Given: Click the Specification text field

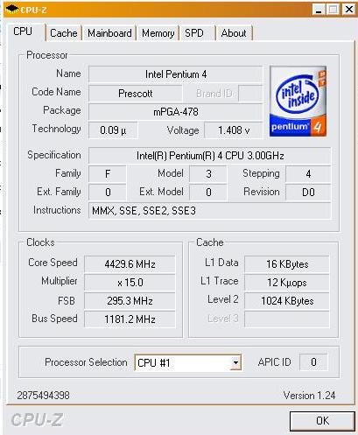Looking at the screenshot, I should (210, 156).
